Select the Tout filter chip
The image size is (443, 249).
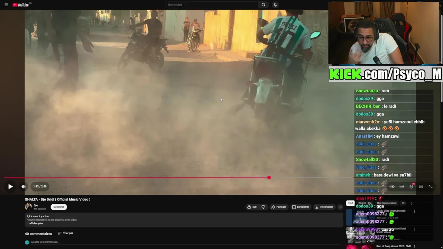tap(351, 203)
